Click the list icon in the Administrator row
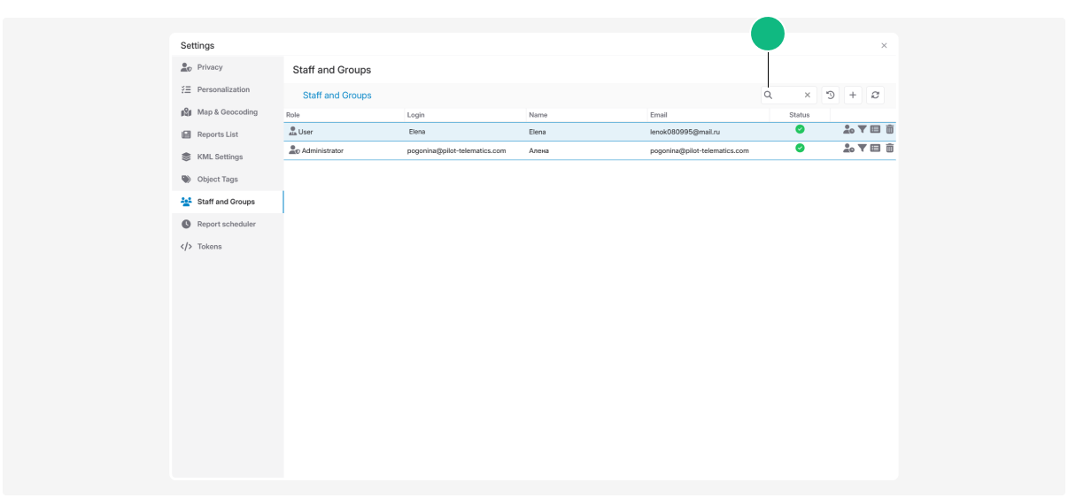The image size is (1068, 498). click(x=876, y=149)
